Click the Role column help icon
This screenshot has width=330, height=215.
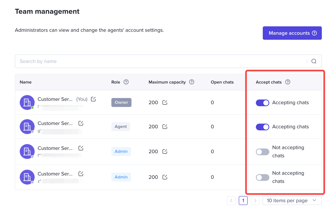[126, 82]
